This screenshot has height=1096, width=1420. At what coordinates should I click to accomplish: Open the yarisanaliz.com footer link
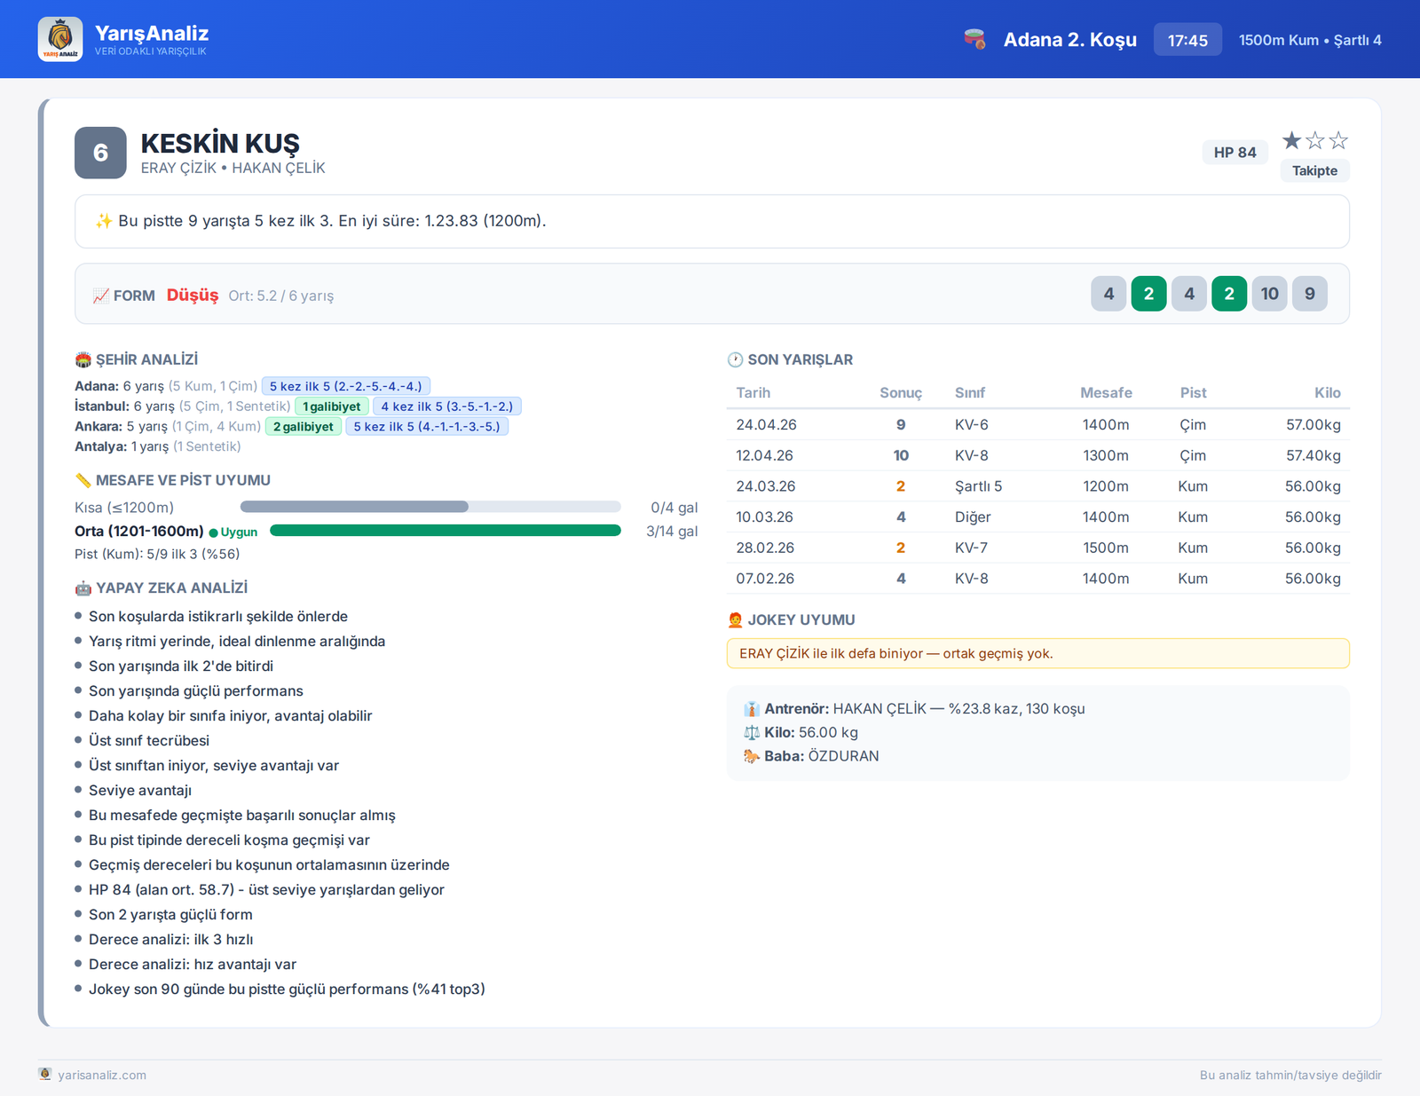(102, 1075)
